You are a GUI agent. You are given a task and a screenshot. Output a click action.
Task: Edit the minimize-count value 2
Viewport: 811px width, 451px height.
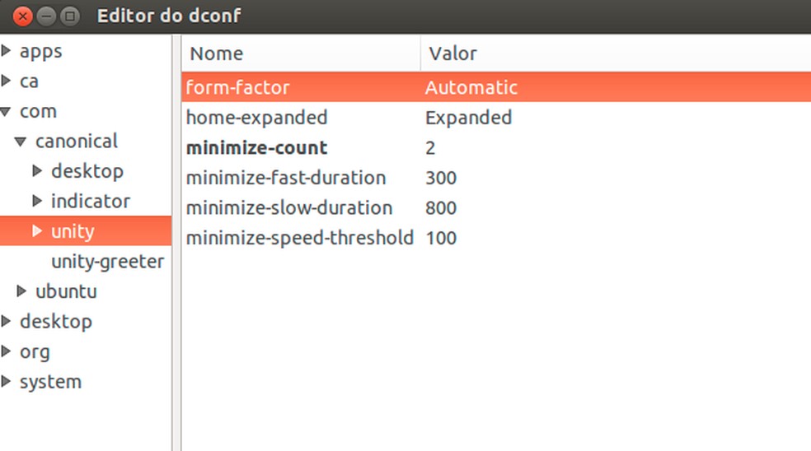pyautogui.click(x=430, y=148)
